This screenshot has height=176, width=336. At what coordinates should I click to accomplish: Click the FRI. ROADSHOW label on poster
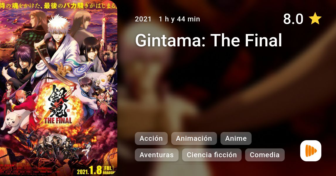(x=109, y=170)
